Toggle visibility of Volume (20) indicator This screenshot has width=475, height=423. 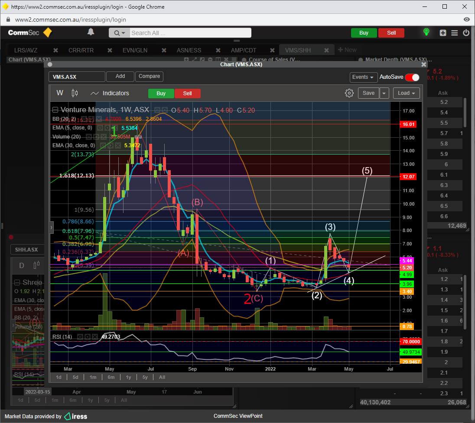(89, 137)
